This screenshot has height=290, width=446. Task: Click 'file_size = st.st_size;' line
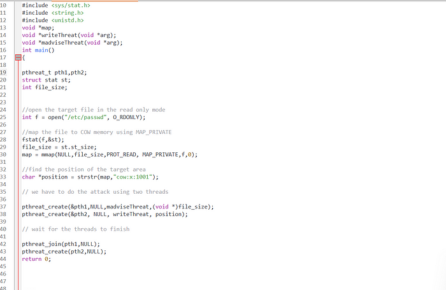tap(59, 147)
